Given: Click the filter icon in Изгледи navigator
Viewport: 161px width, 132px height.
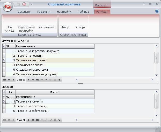Looking at the screenshot, I should coord(59,120).
